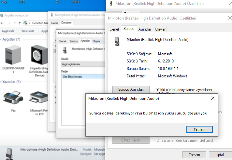The height and width of the screenshot is (160, 232).
Task: Click the Dijital İmzacı Microsoft Windows value
Action: tap(172, 76)
